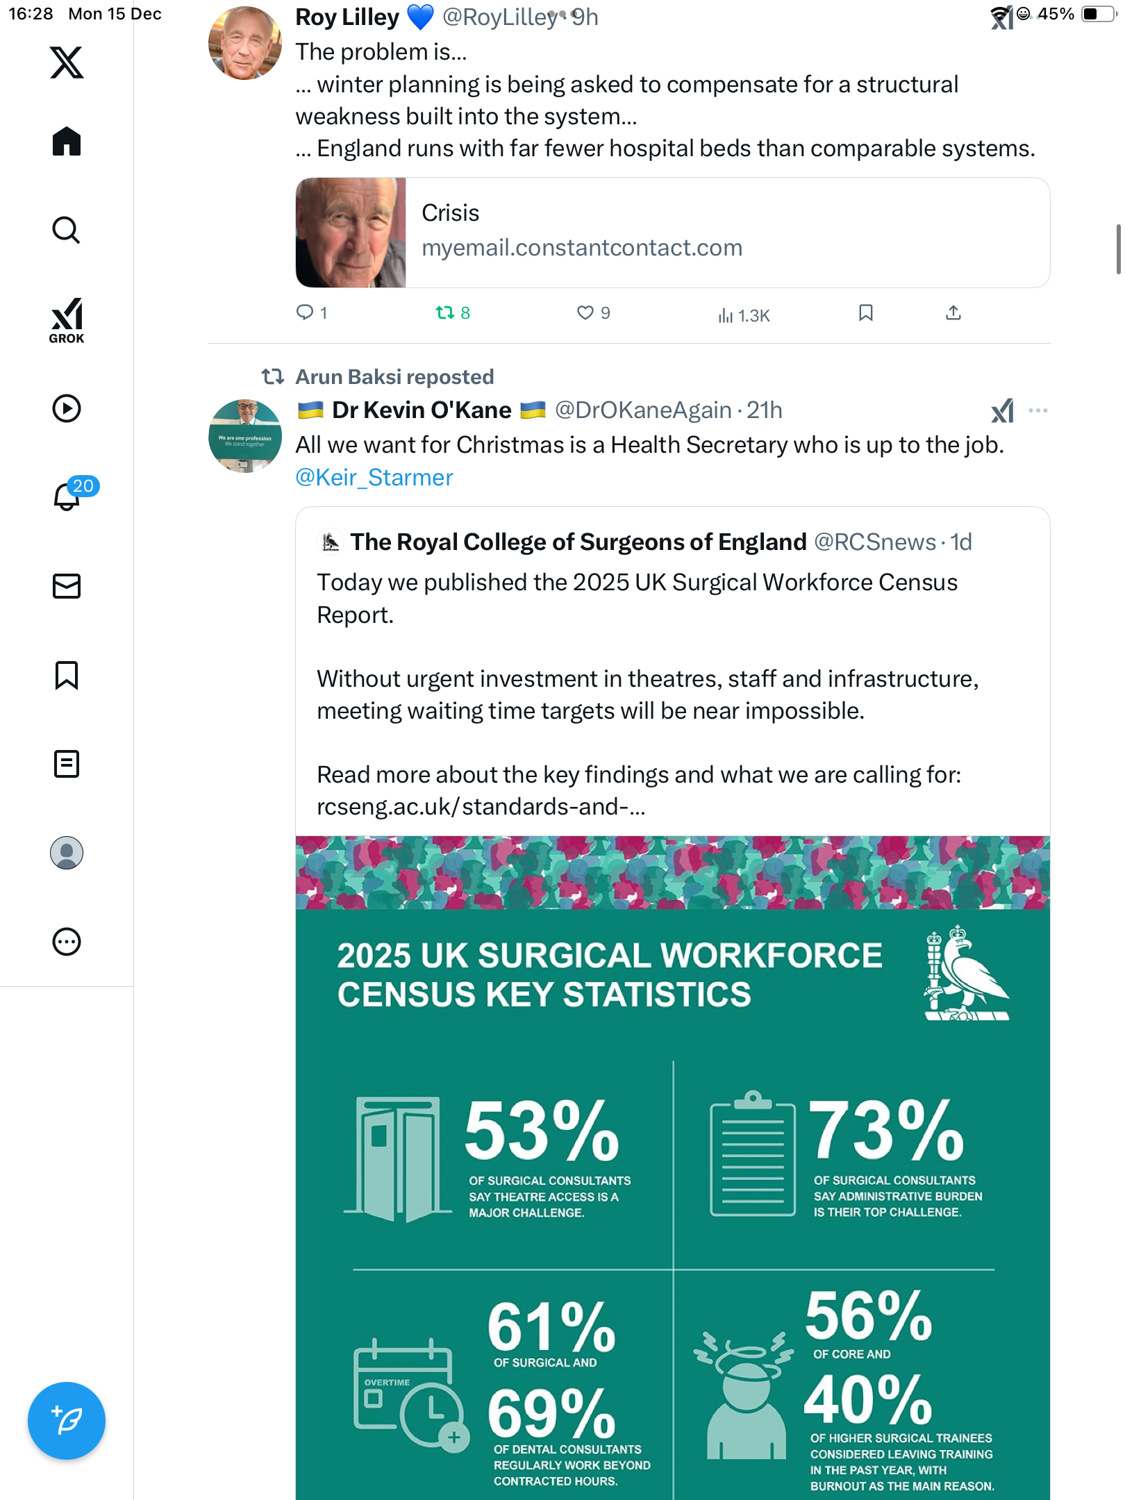Screen dimensions: 1125x1500
Task: Open Messages envelope icon
Action: 67,586
